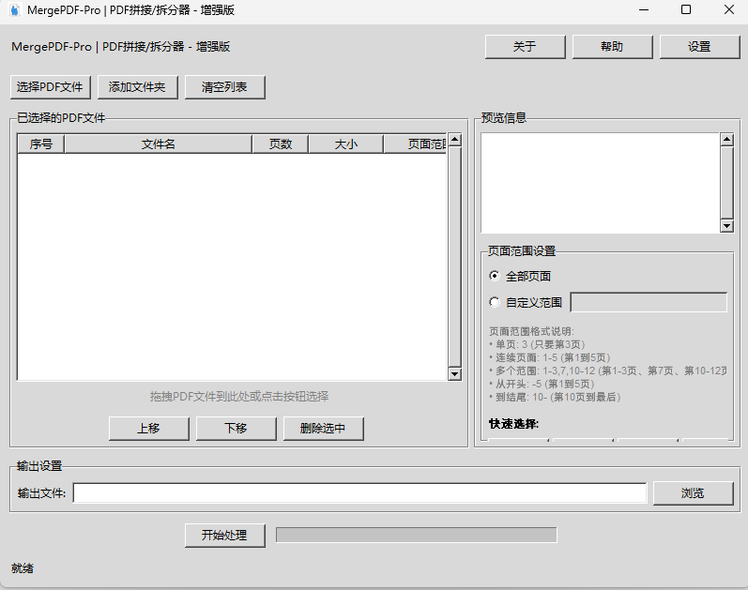Screen dimensions: 748x590
Task: Click 浏览 to browse output location
Action: pos(694,492)
